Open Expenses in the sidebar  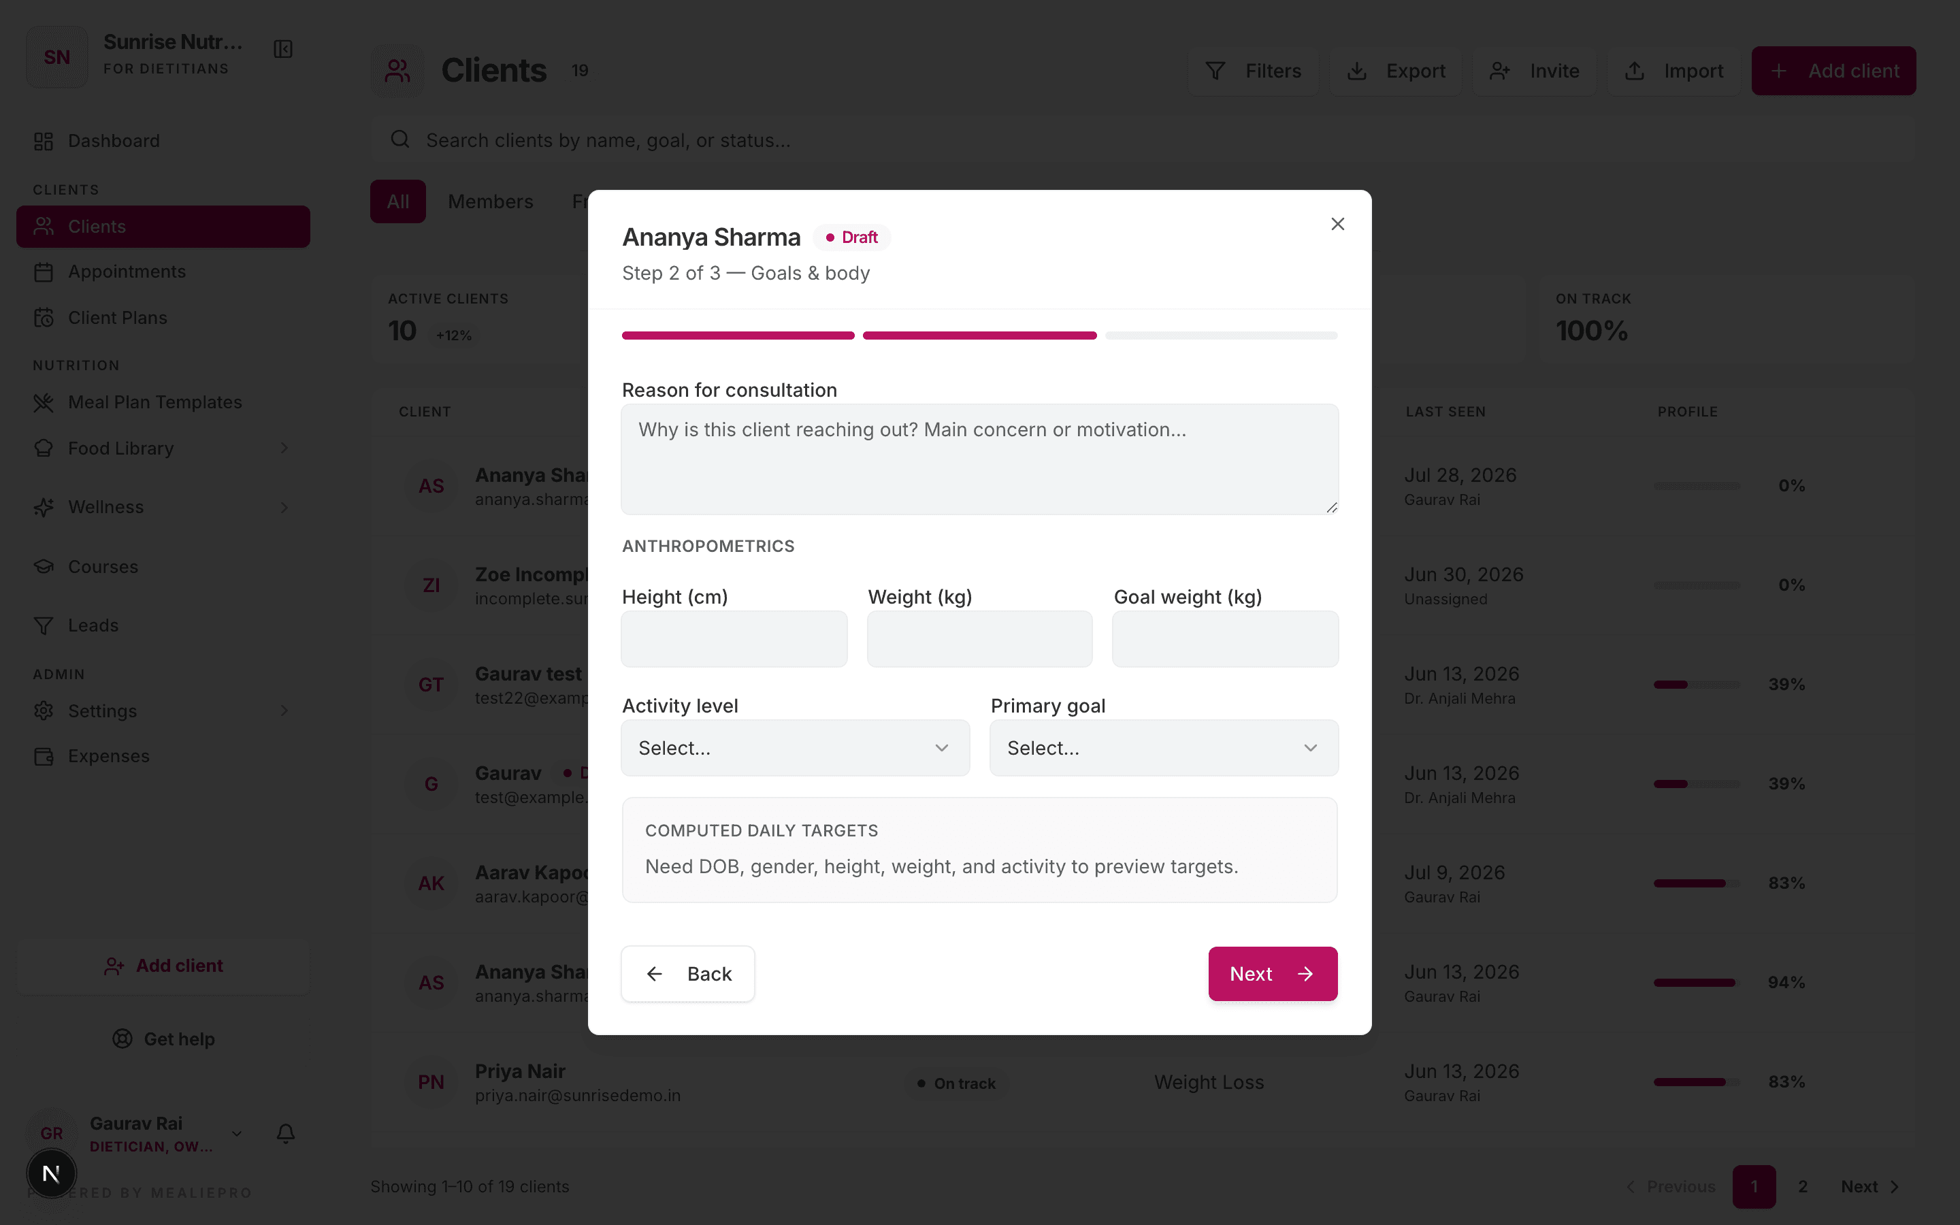pyautogui.click(x=163, y=756)
